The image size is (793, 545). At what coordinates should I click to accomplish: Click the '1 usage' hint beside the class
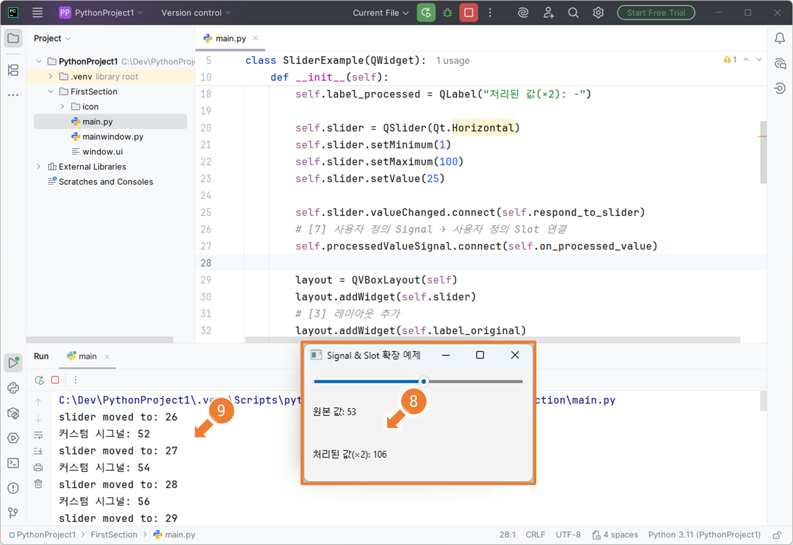click(453, 61)
